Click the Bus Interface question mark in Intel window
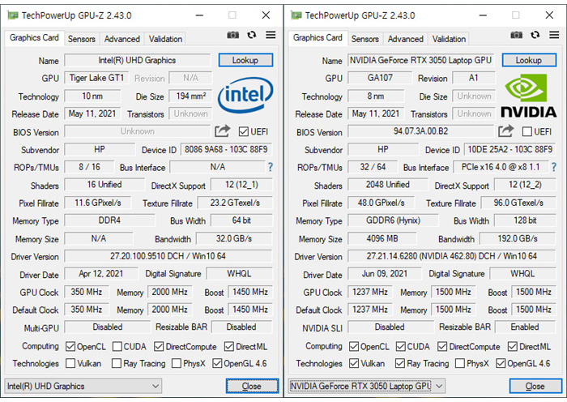Viewport: 567px width, 402px height. coord(271,167)
